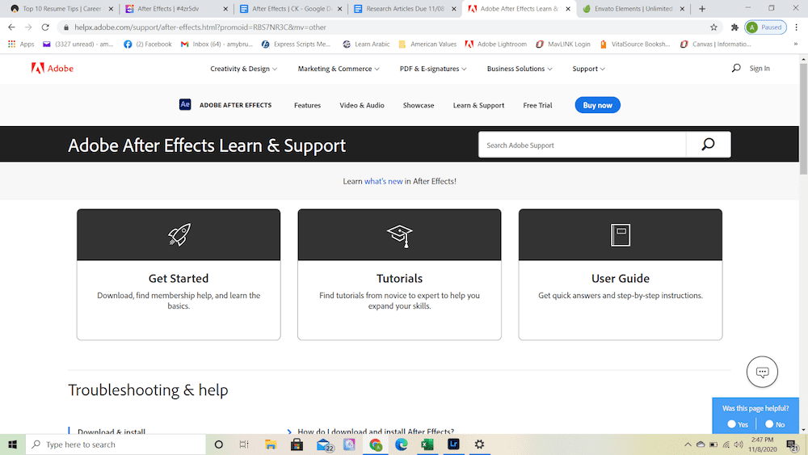Screen dimensions: 808x455
Task: Expand PDF & E-signatures menu
Action: click(x=433, y=69)
